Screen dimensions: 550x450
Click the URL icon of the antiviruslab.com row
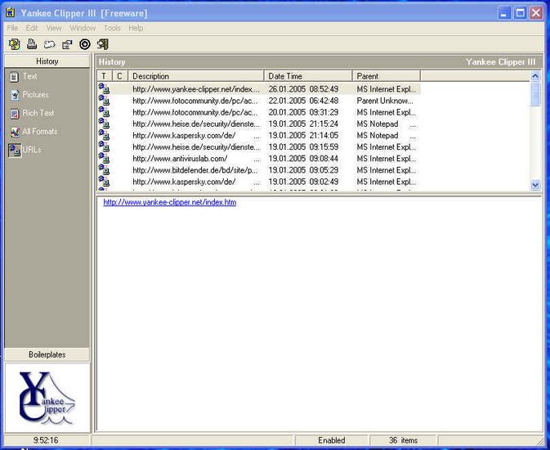(104, 158)
